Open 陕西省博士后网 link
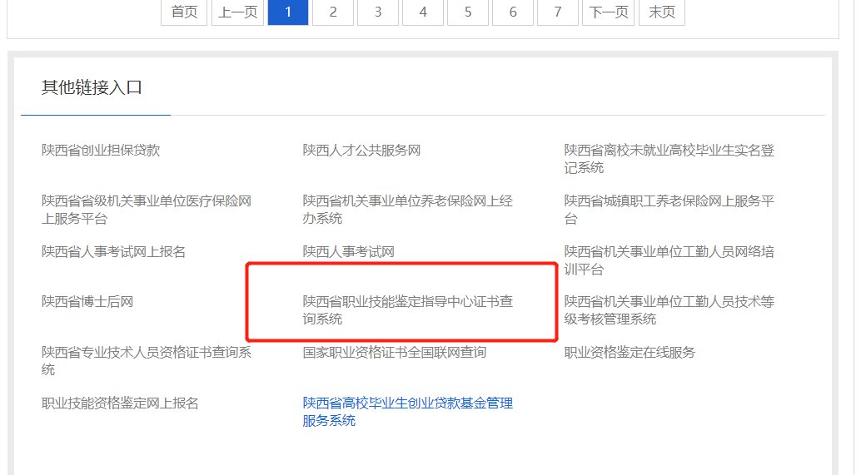Viewport: 861px width, 475px height. [x=87, y=302]
